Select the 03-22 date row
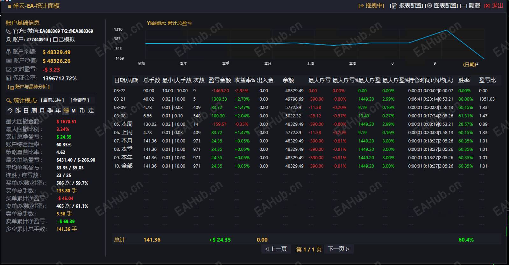 tap(307, 91)
